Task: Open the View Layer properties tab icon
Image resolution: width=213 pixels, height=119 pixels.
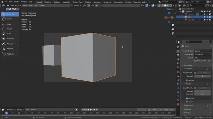Action: coord(178,59)
